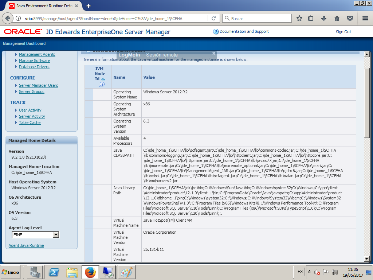Select the 'Java HotSpot(TM) Client VM' value
This screenshot has width=373, height=280.
click(x=168, y=220)
